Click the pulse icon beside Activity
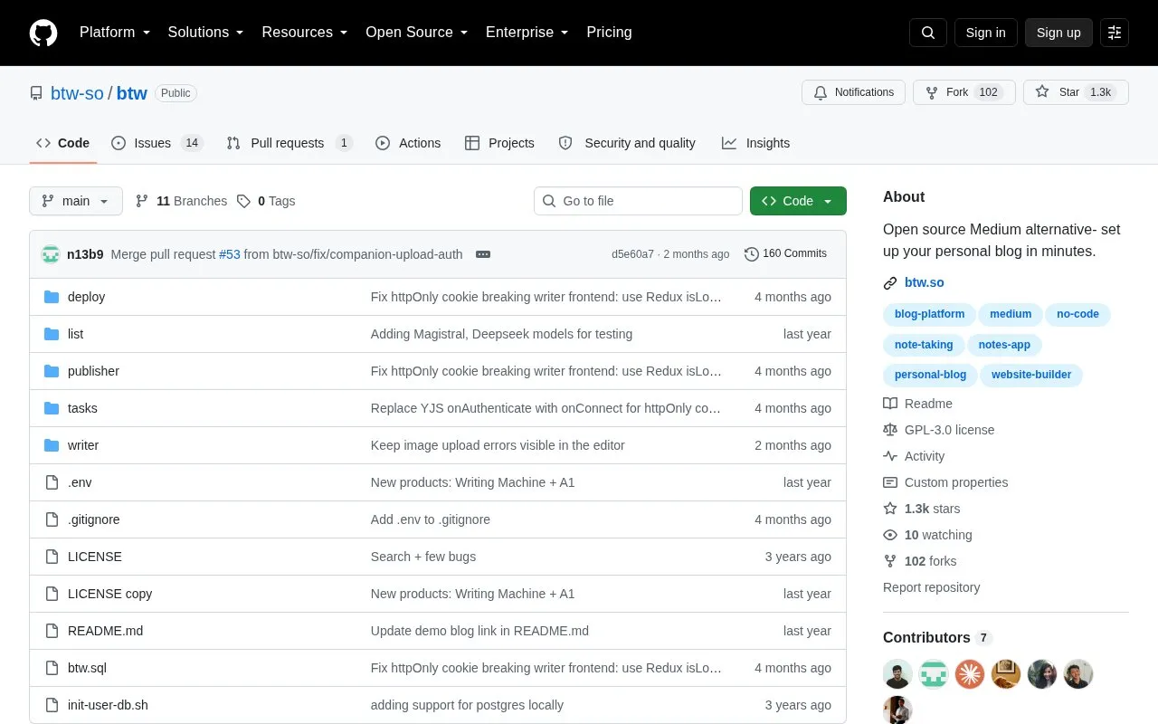The height and width of the screenshot is (724, 1158). pos(890,456)
